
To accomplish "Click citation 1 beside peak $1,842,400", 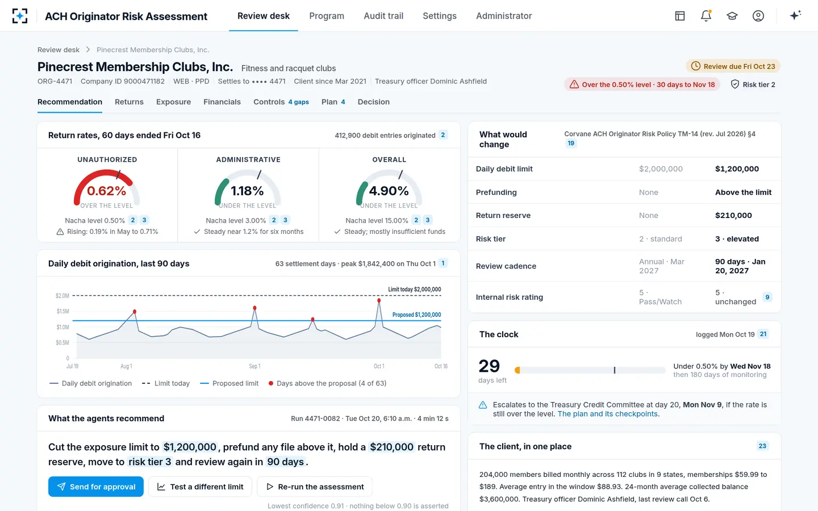I will tap(443, 263).
